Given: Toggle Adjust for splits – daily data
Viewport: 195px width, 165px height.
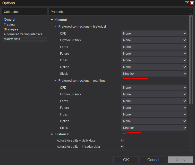Looking at the screenshot, I should point(122,141).
